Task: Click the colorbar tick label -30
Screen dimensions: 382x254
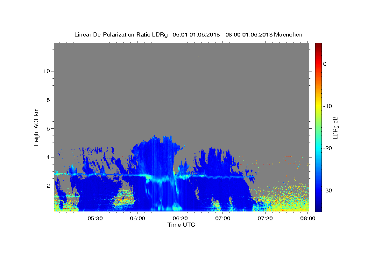Action: pos(328,190)
